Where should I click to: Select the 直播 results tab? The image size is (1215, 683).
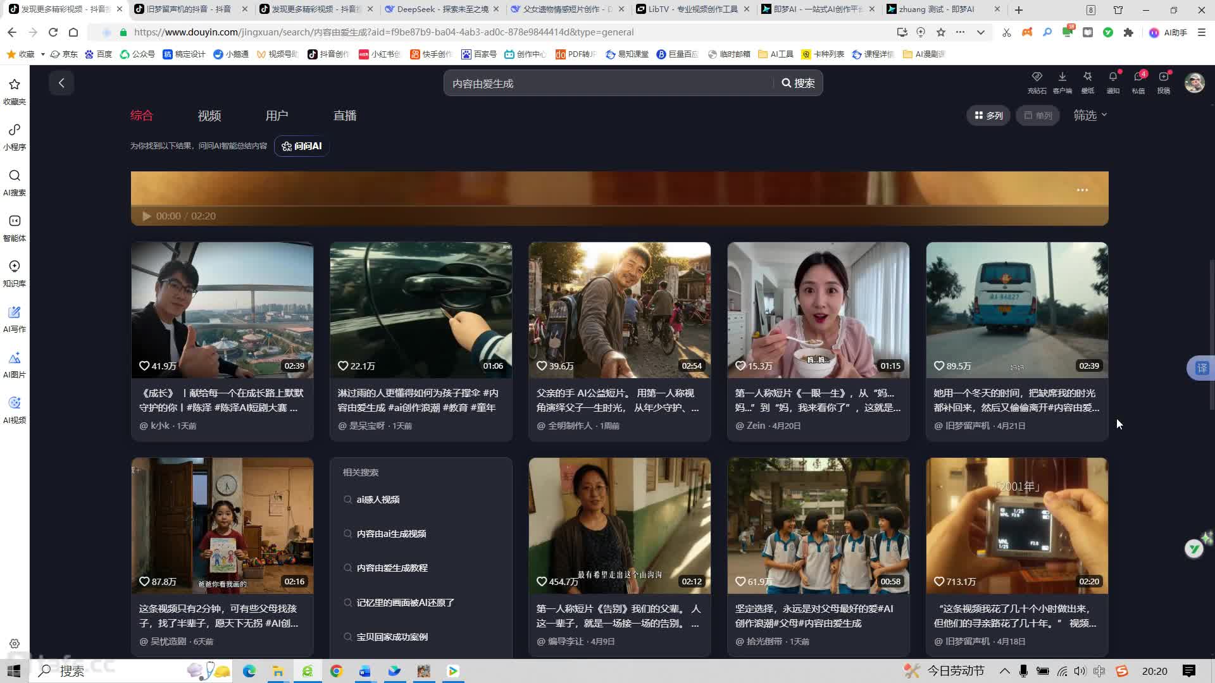pos(345,115)
